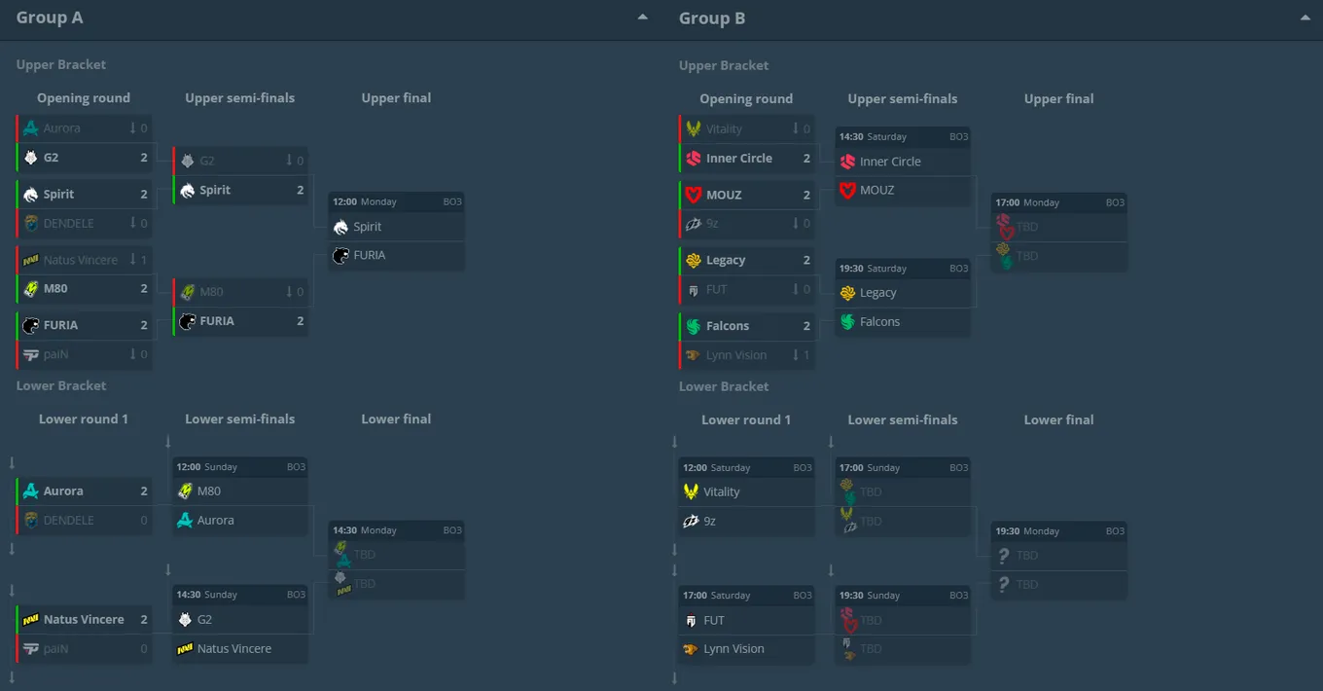The width and height of the screenshot is (1323, 691).
Task: Click Group B Lower round 1 column header
Action: click(x=746, y=419)
